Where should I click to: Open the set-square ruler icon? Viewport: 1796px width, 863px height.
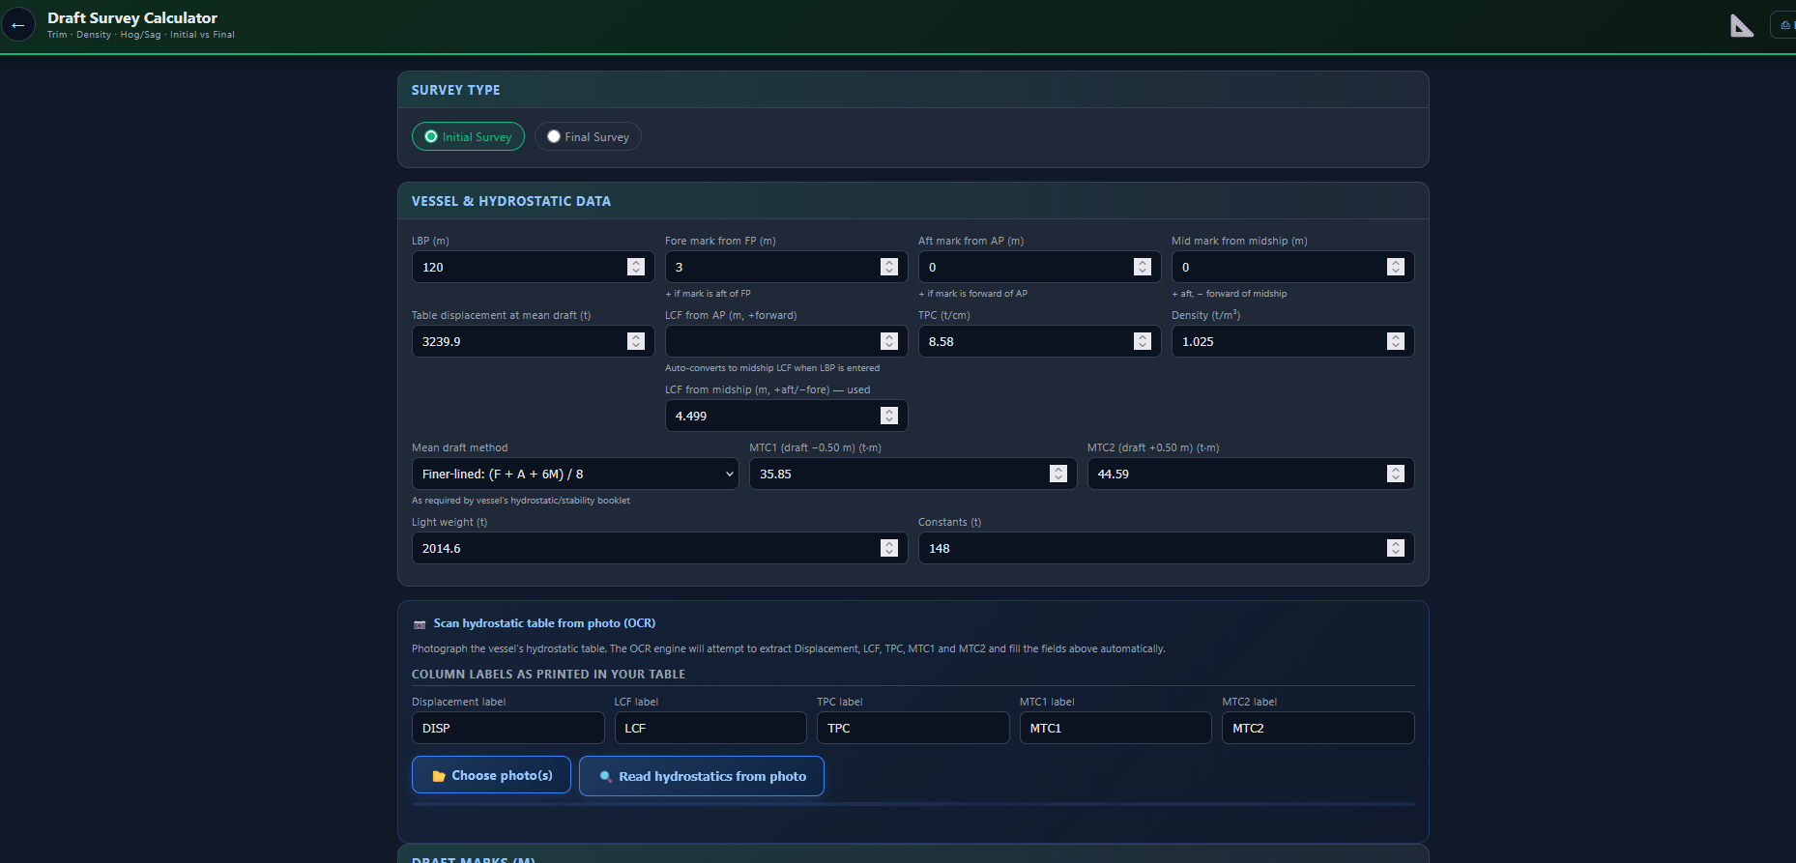coord(1742,25)
